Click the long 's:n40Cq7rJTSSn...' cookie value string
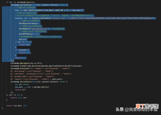 pos(110,18)
